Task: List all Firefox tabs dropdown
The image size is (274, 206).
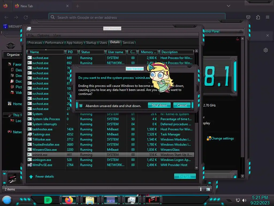Action: (x=229, y=6)
